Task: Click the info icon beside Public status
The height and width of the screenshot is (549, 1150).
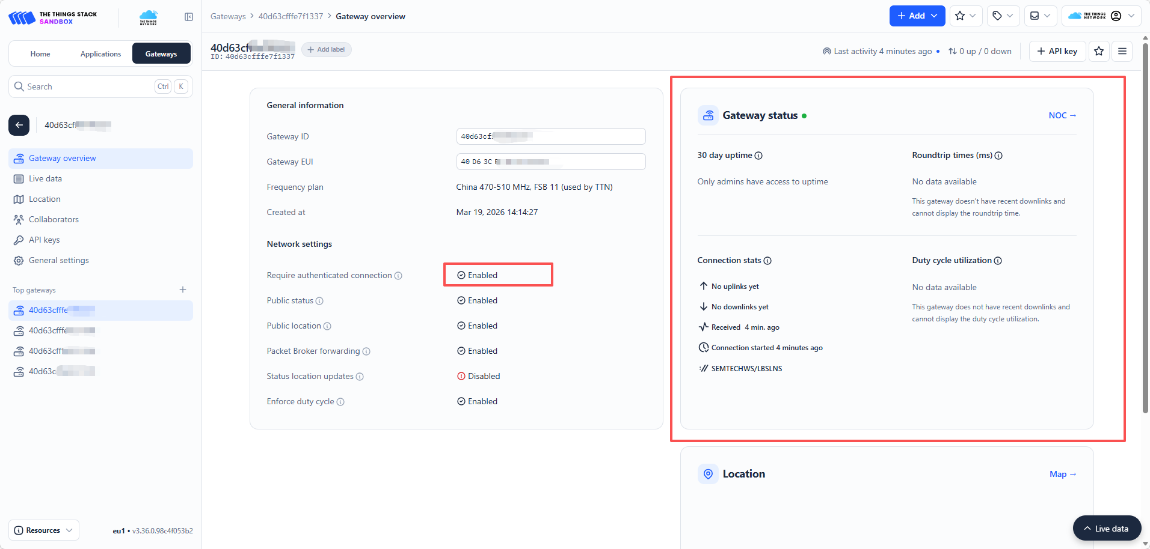Action: tap(319, 301)
